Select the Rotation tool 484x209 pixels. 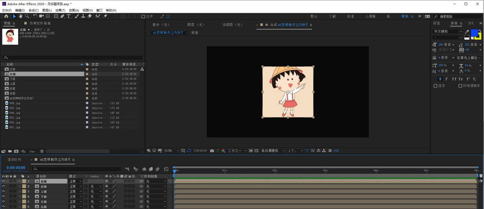(x=35, y=16)
